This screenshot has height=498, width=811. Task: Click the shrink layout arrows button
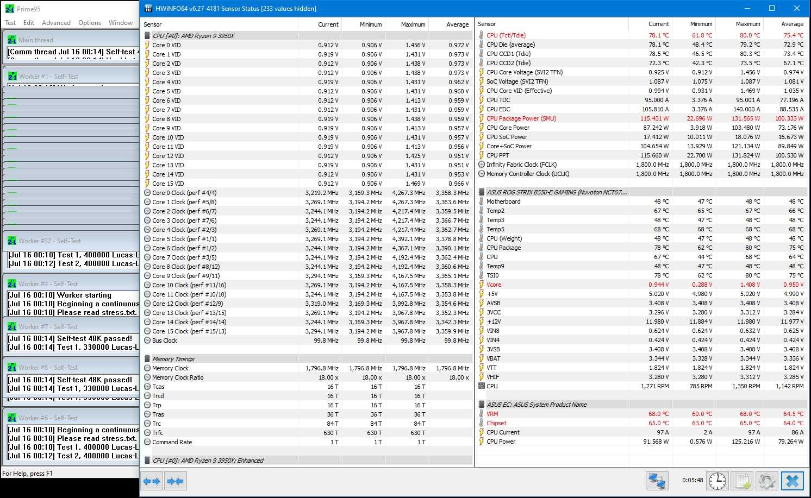point(175,481)
